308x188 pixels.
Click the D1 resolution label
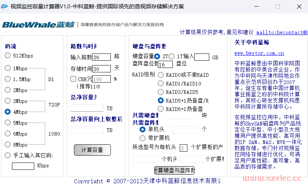51,79
